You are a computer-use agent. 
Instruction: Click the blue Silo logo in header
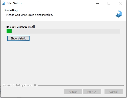click(119, 14)
